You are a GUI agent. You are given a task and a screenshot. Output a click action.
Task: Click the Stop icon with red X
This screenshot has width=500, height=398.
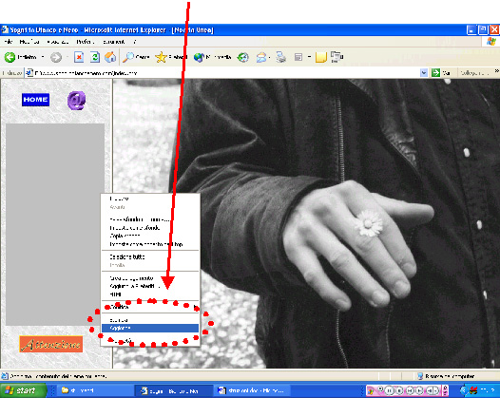(79, 57)
